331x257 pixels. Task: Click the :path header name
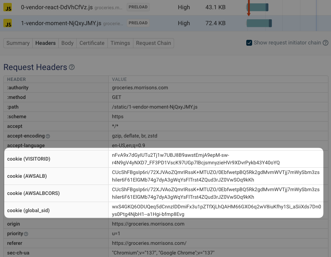[13, 107]
